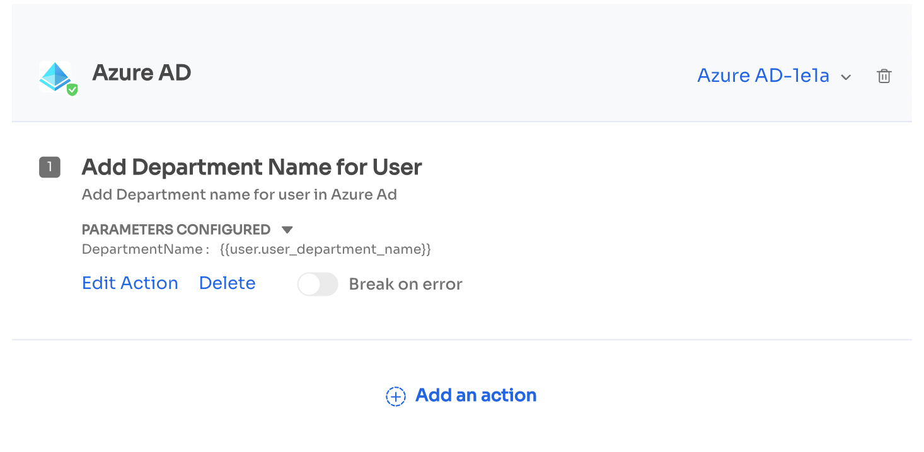This screenshot has width=924, height=452.
Task: Click Edit Action for the department step
Action: (129, 283)
